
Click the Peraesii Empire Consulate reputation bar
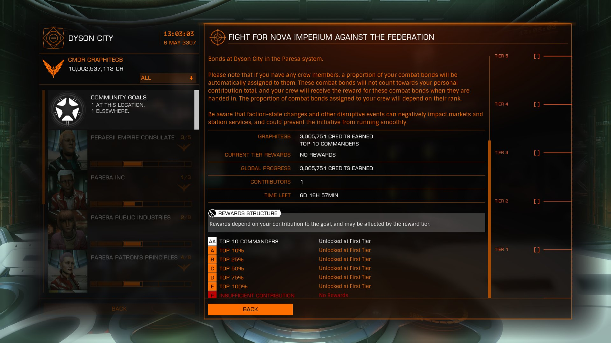point(141,164)
